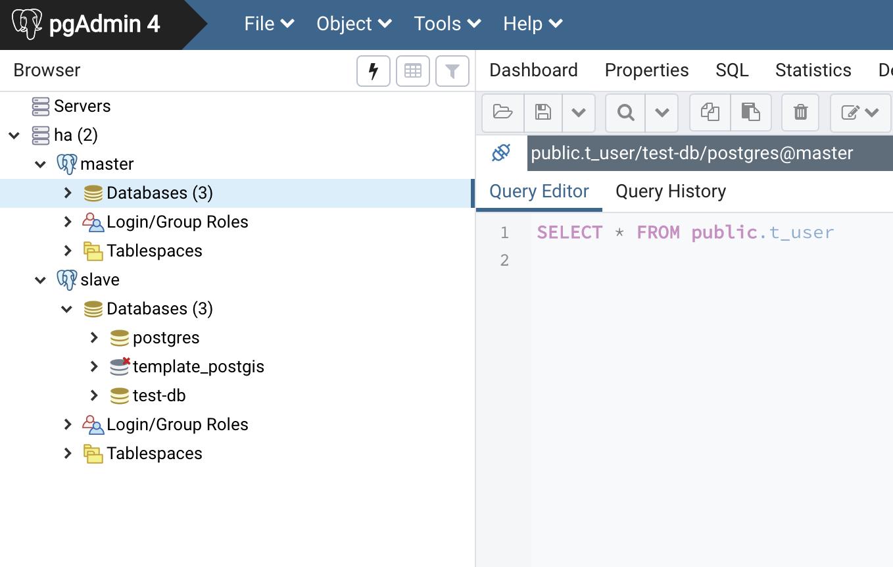Expand master's Tablespaces node
The height and width of the screenshot is (567, 893).
pos(68,251)
